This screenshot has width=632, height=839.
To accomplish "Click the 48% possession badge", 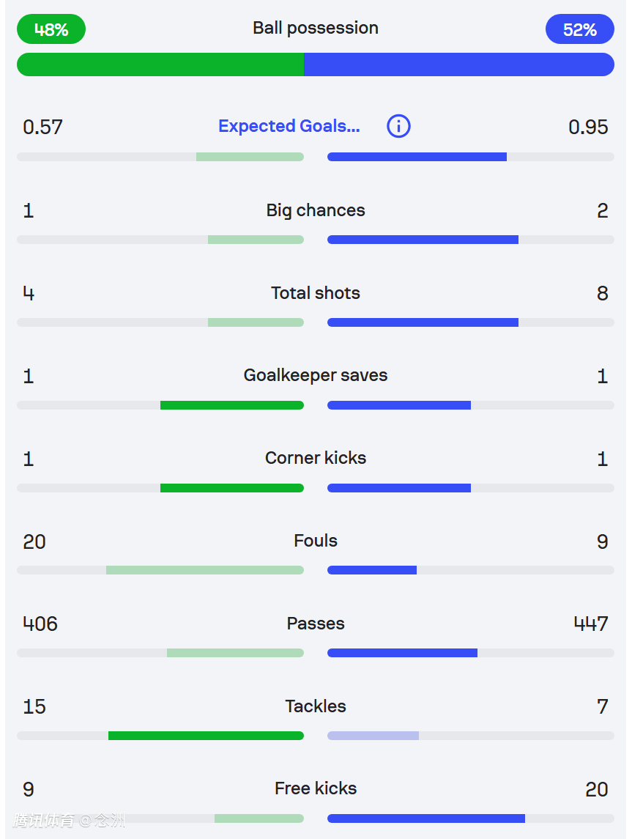I will 51,29.
